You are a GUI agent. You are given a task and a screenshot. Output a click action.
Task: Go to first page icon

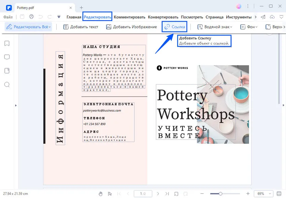[x=119, y=194]
